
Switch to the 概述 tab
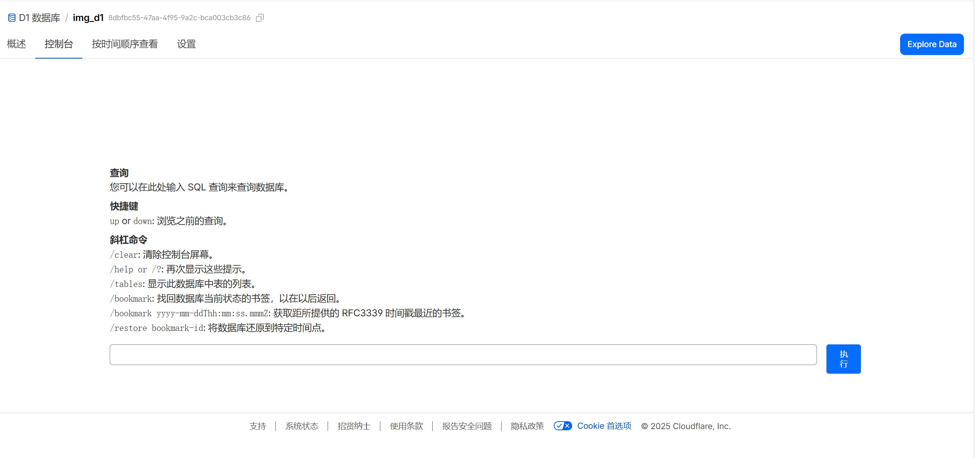coord(16,44)
